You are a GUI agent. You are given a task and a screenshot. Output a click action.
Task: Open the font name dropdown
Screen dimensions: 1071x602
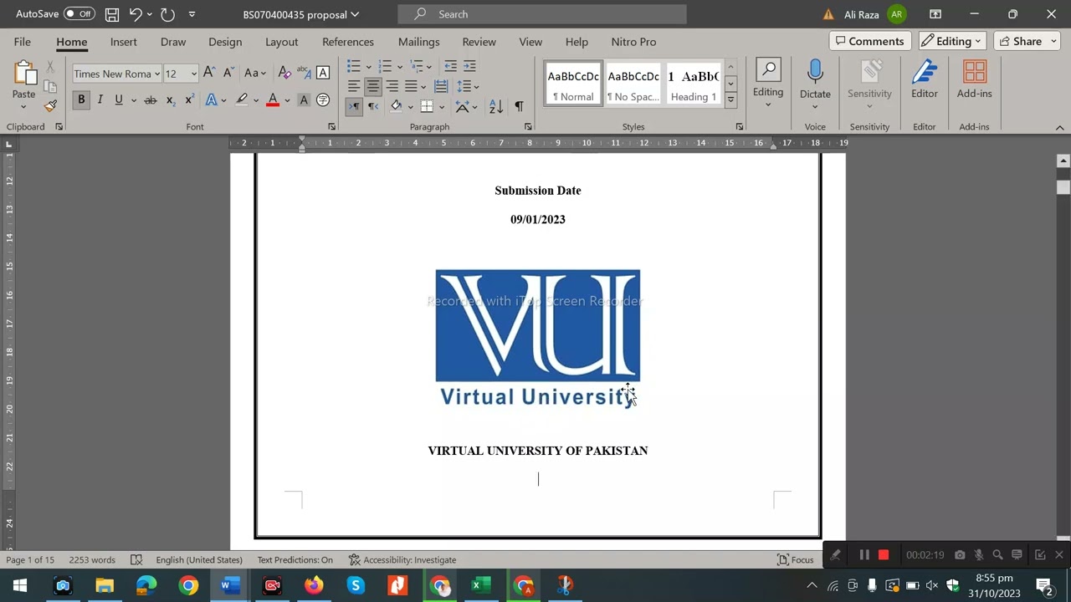pyautogui.click(x=156, y=74)
